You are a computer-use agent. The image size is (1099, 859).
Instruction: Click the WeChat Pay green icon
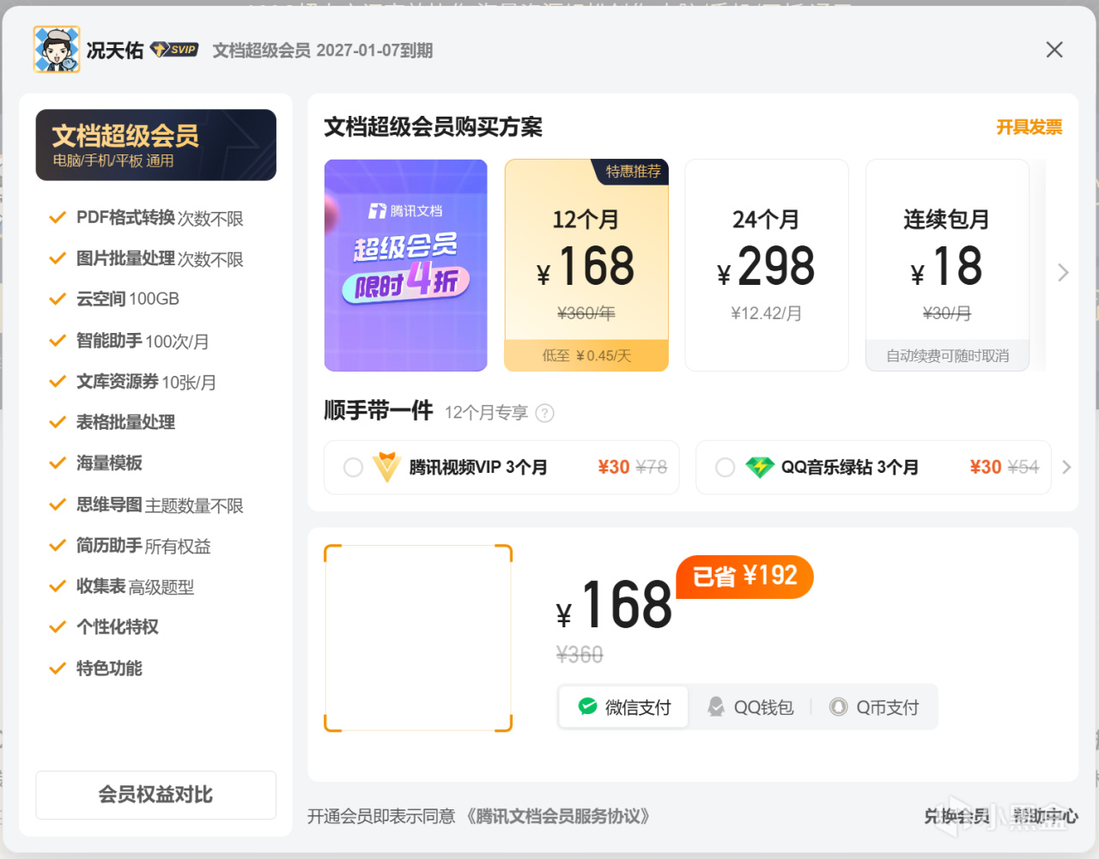tap(587, 706)
